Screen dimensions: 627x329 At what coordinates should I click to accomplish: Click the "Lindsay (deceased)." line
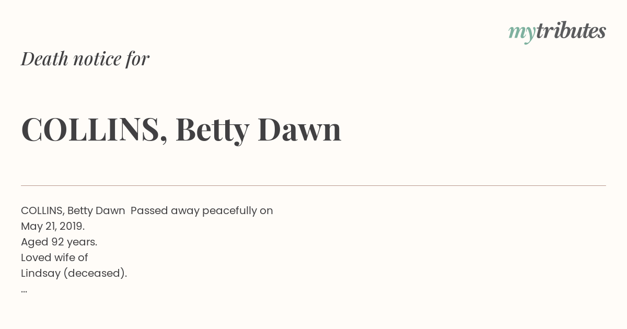[x=74, y=273]
